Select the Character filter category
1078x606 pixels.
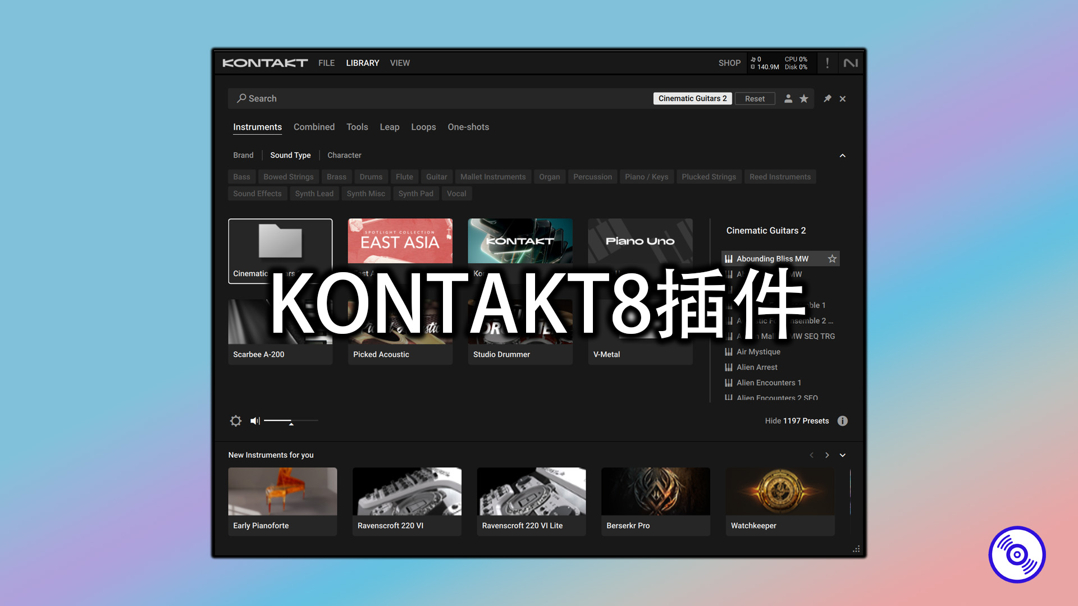[344, 155]
